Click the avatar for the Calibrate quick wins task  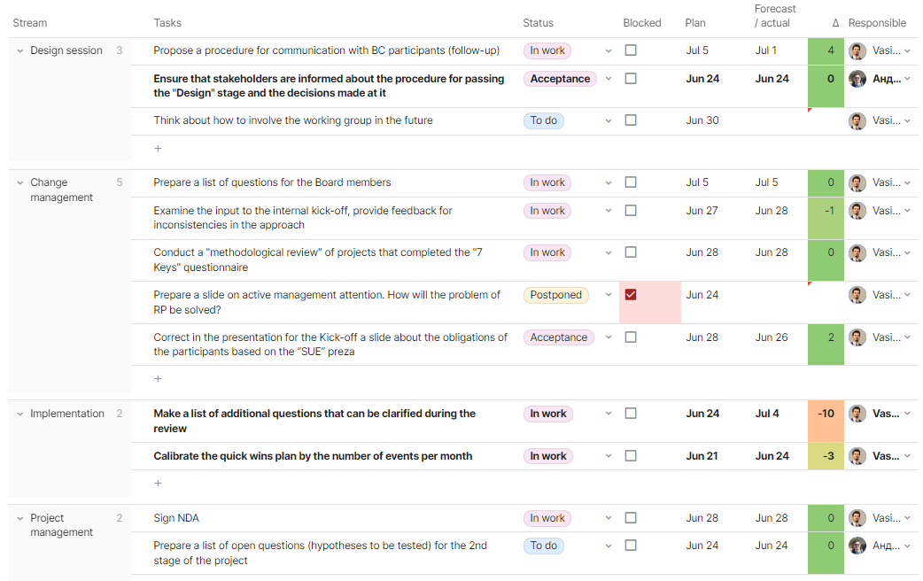tap(857, 456)
